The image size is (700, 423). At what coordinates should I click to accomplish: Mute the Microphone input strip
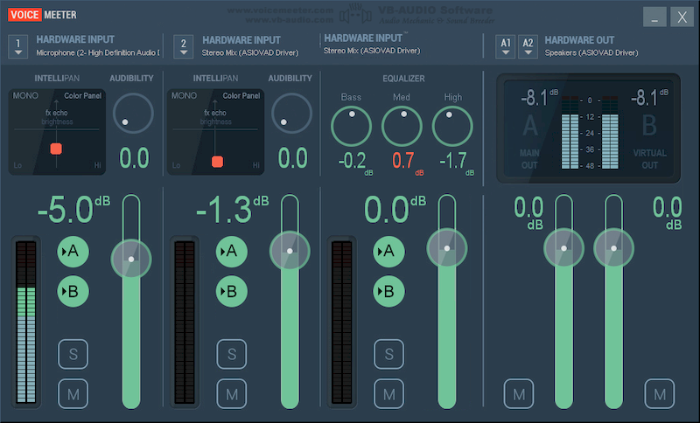(73, 394)
